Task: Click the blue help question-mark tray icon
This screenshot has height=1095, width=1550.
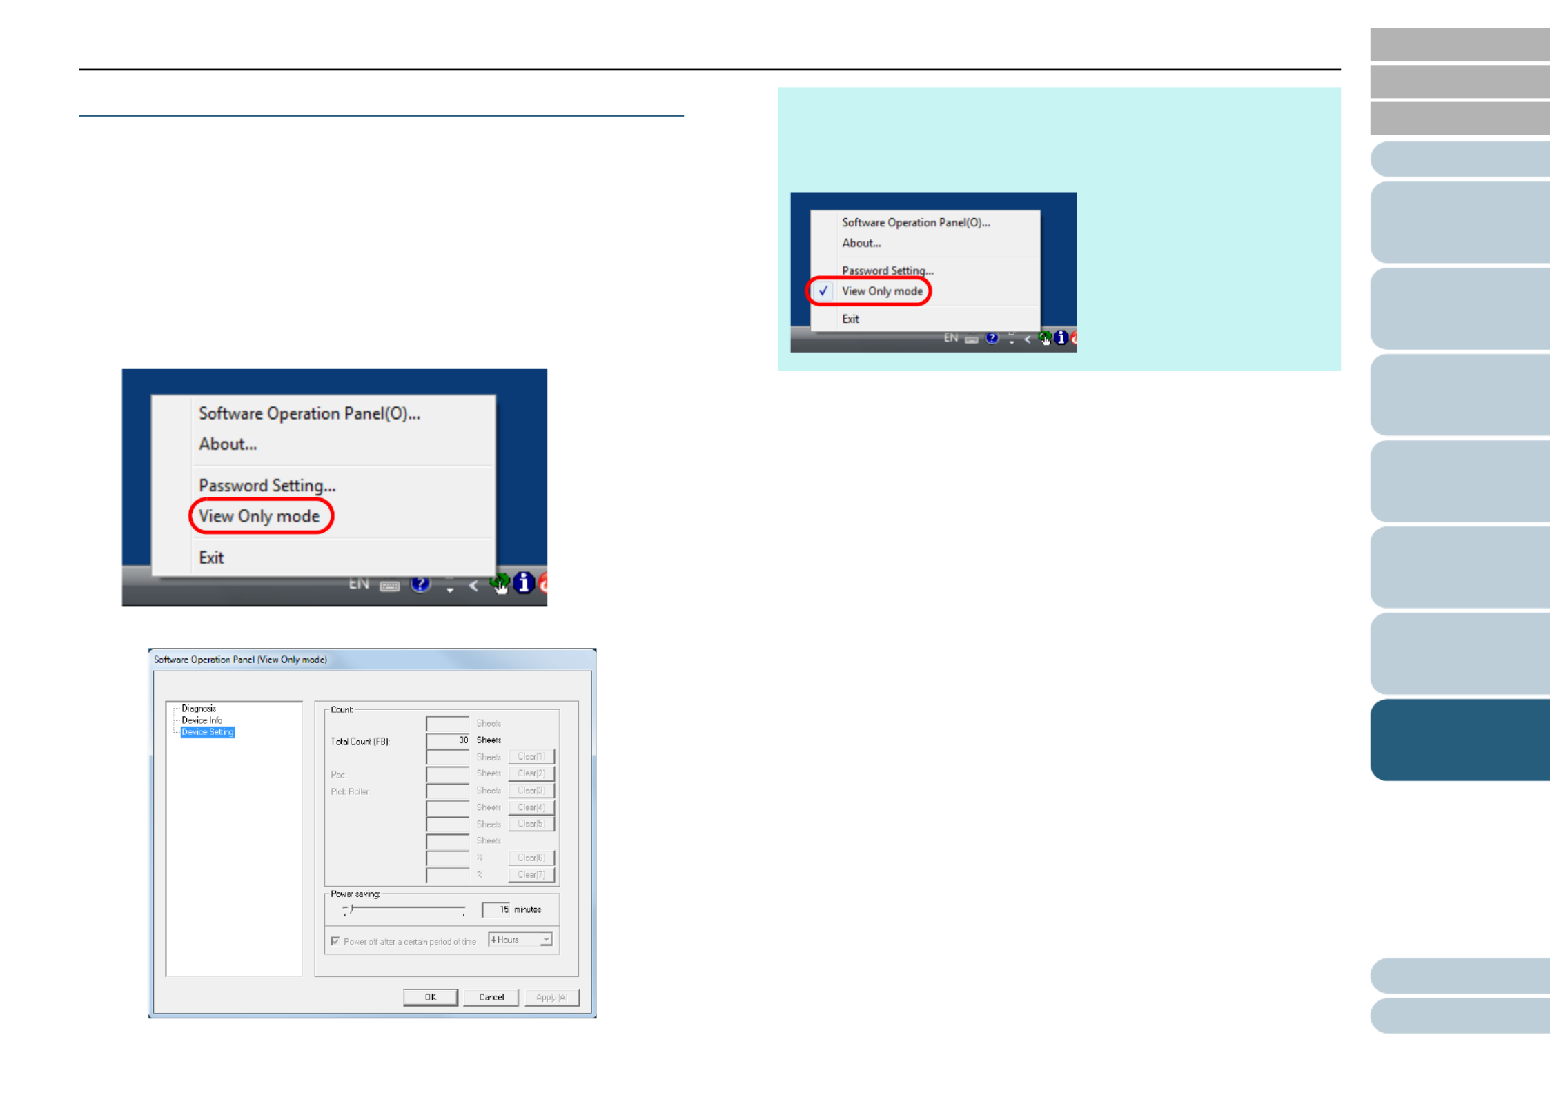Action: pyautogui.click(x=420, y=584)
